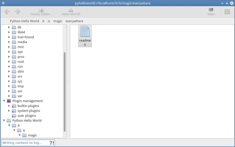The height and width of the screenshot is (147, 235).
Task: Expand the system plugins node
Action: (9, 111)
